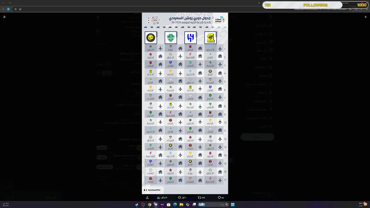Viewport: 370px width, 208px height.
Task: Click the X logo in the dimmed sidebar
Action: click(270, 17)
